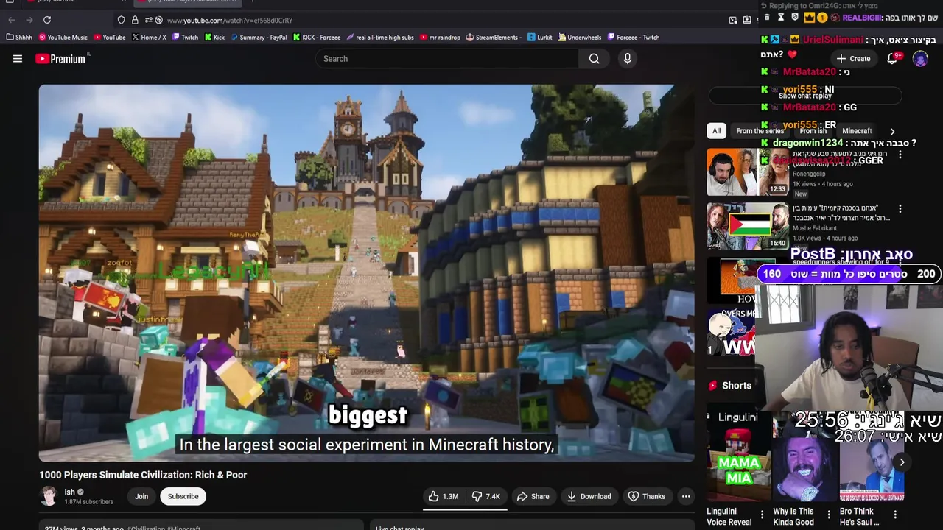Image resolution: width=943 pixels, height=530 pixels.
Task: Download the video
Action: click(588, 496)
